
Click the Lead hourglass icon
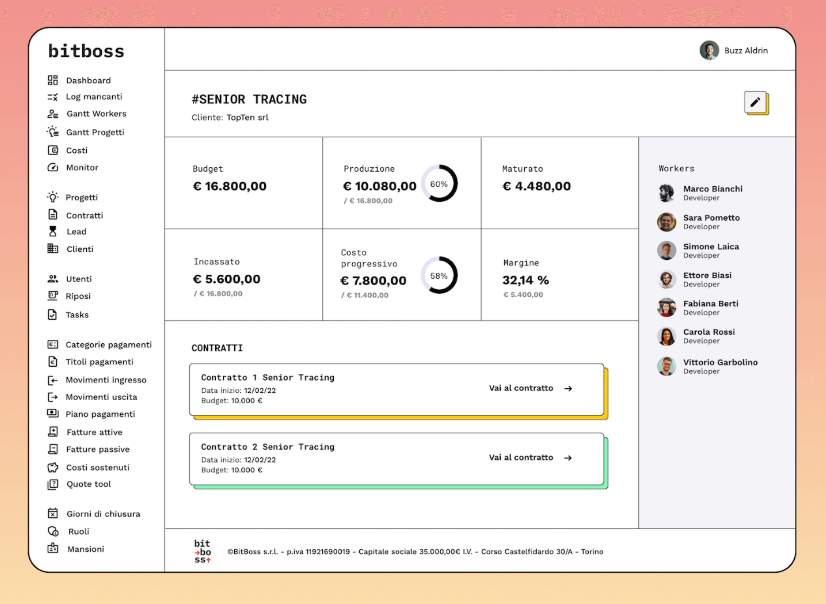(x=53, y=231)
